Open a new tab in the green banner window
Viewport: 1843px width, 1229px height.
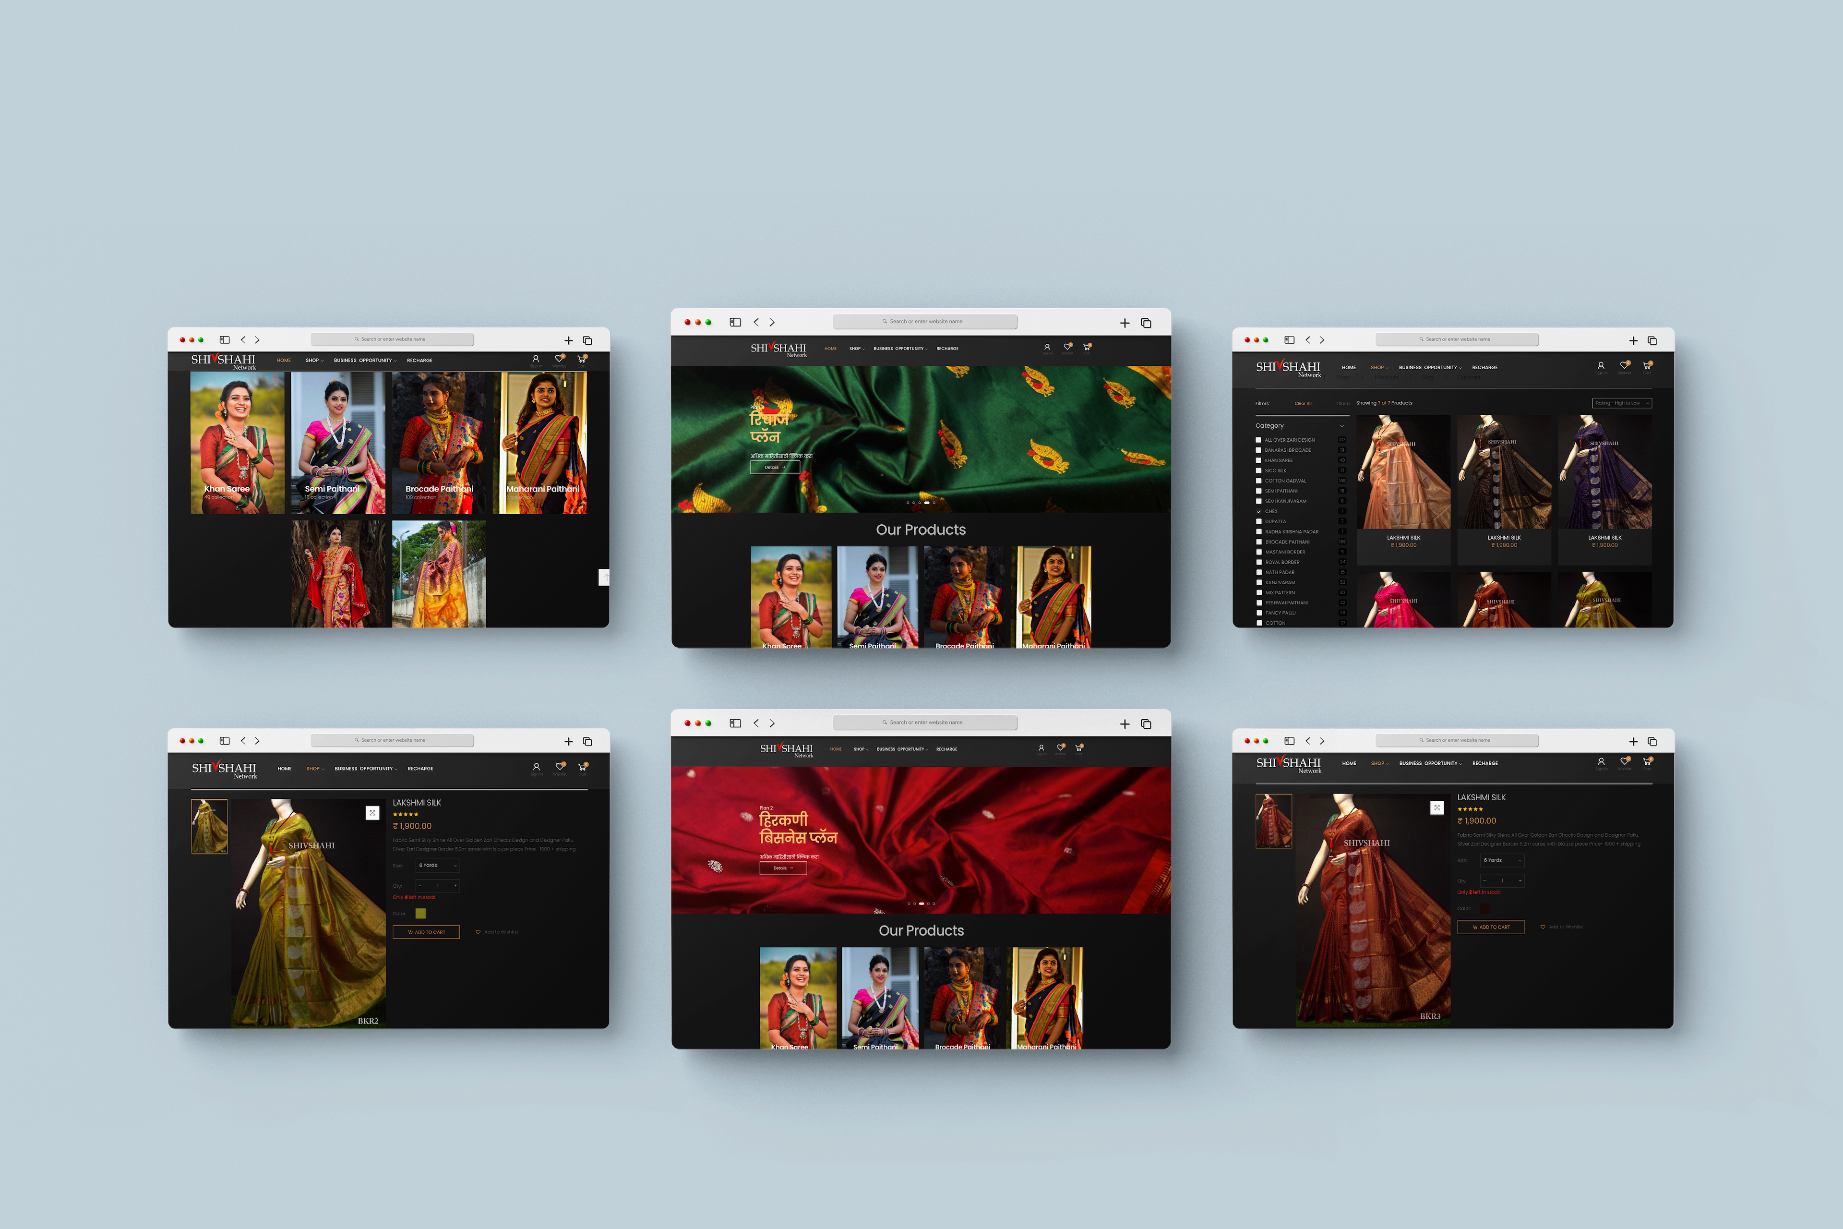[1125, 323]
